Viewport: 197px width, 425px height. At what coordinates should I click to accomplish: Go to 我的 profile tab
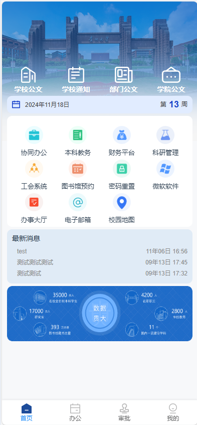coord(173,412)
